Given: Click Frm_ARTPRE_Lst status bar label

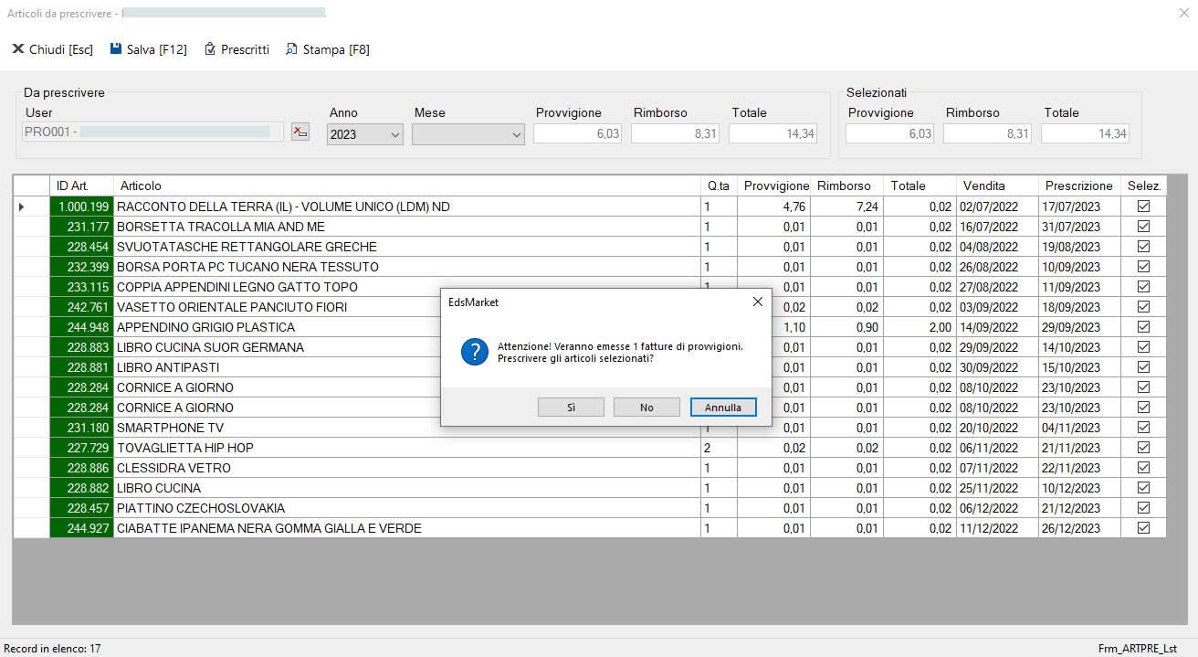Looking at the screenshot, I should [1137, 649].
